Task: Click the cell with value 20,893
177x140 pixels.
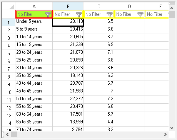Action: coord(68,61)
